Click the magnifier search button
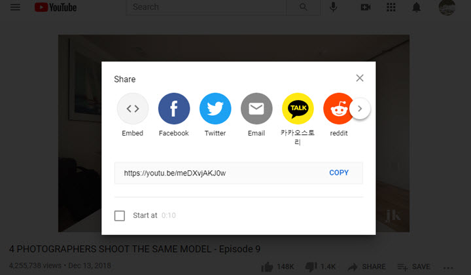Screen dimensions: 471x275 (x=304, y=7)
